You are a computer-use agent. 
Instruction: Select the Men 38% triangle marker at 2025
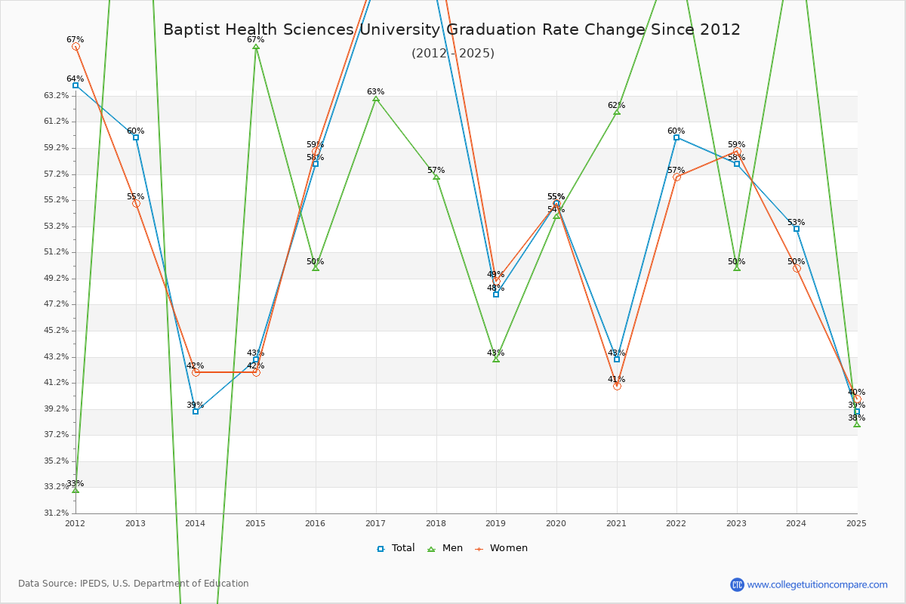857,424
